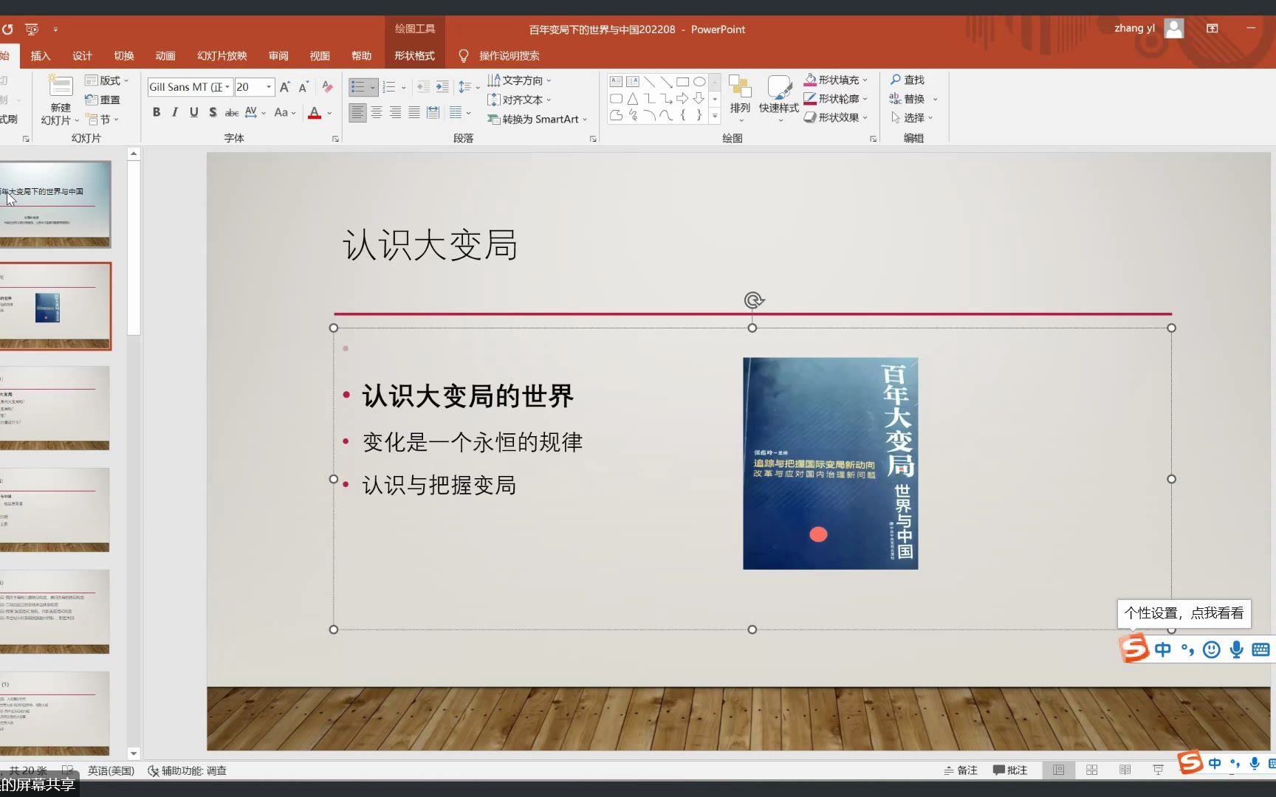Viewport: 1276px width, 797px height.
Task: Switch to Reading view icon
Action: tap(1125, 770)
